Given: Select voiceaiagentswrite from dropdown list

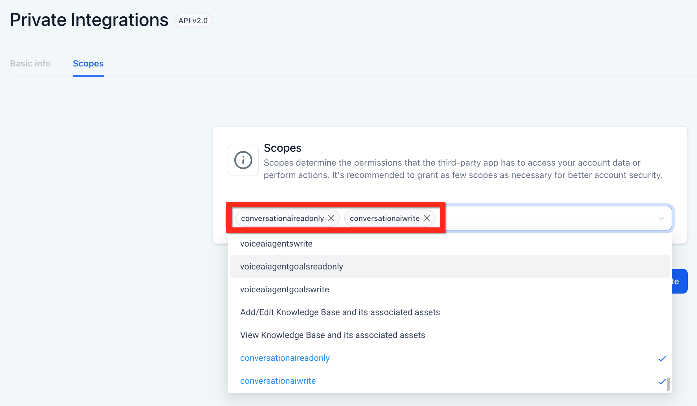Looking at the screenshot, I should click(276, 244).
